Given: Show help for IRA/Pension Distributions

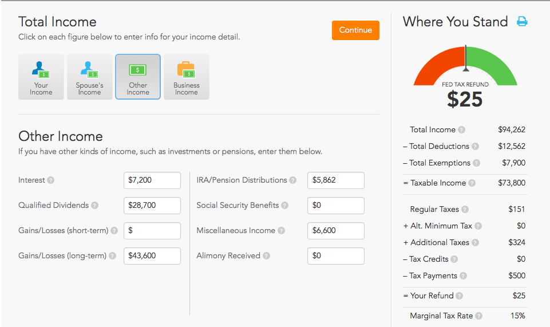Looking at the screenshot, I should [293, 180].
